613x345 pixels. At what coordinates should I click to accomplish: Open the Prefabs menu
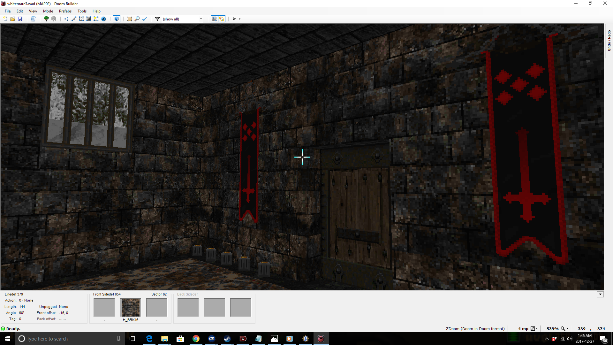click(65, 11)
